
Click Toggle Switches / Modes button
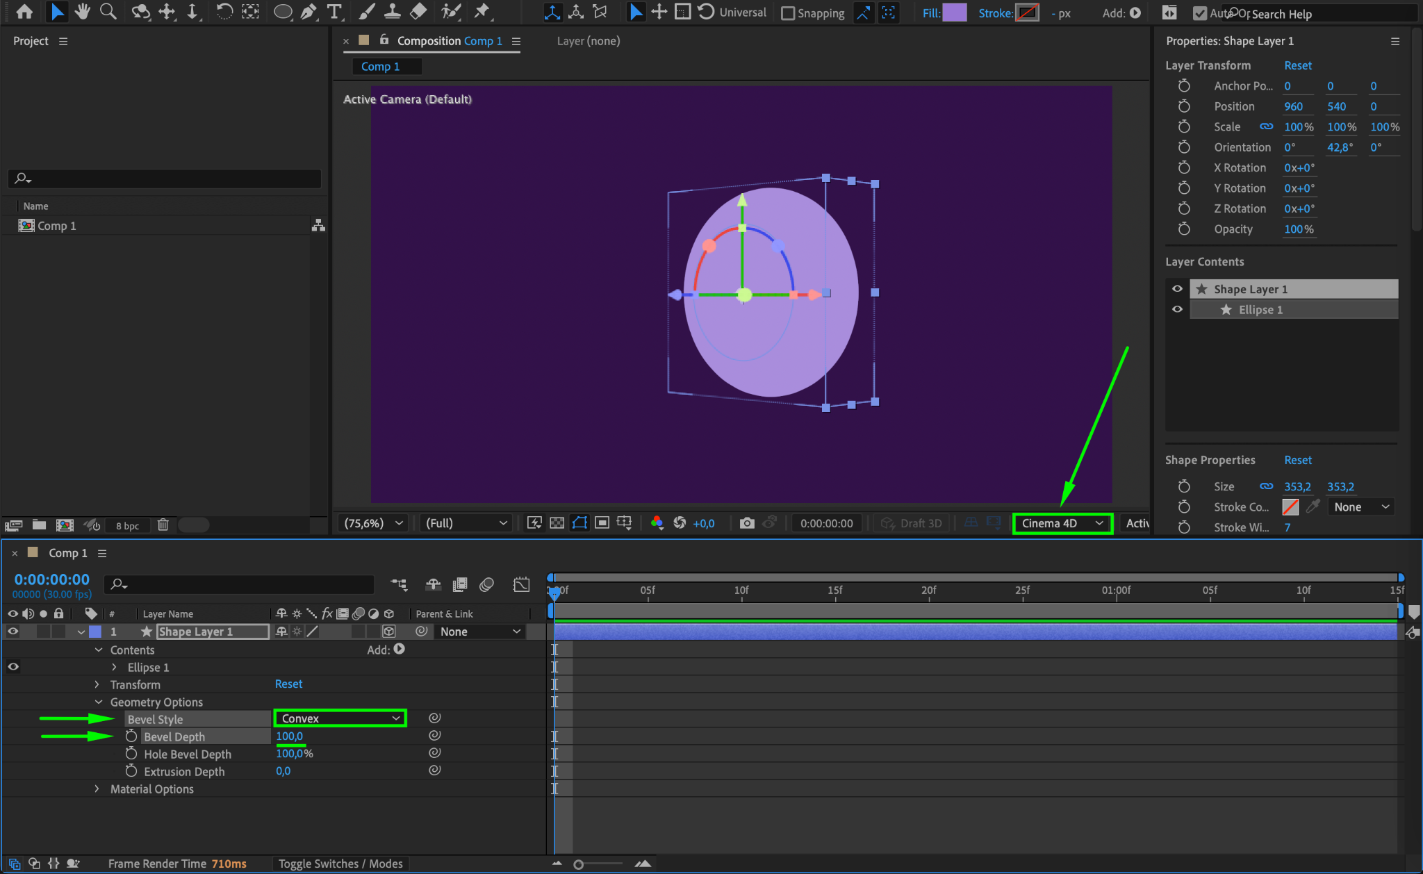pyautogui.click(x=340, y=864)
